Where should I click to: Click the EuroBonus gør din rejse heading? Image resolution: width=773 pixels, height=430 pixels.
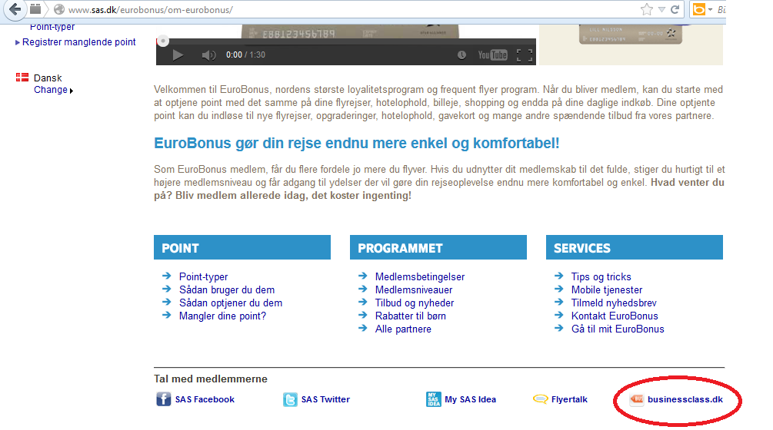356,143
